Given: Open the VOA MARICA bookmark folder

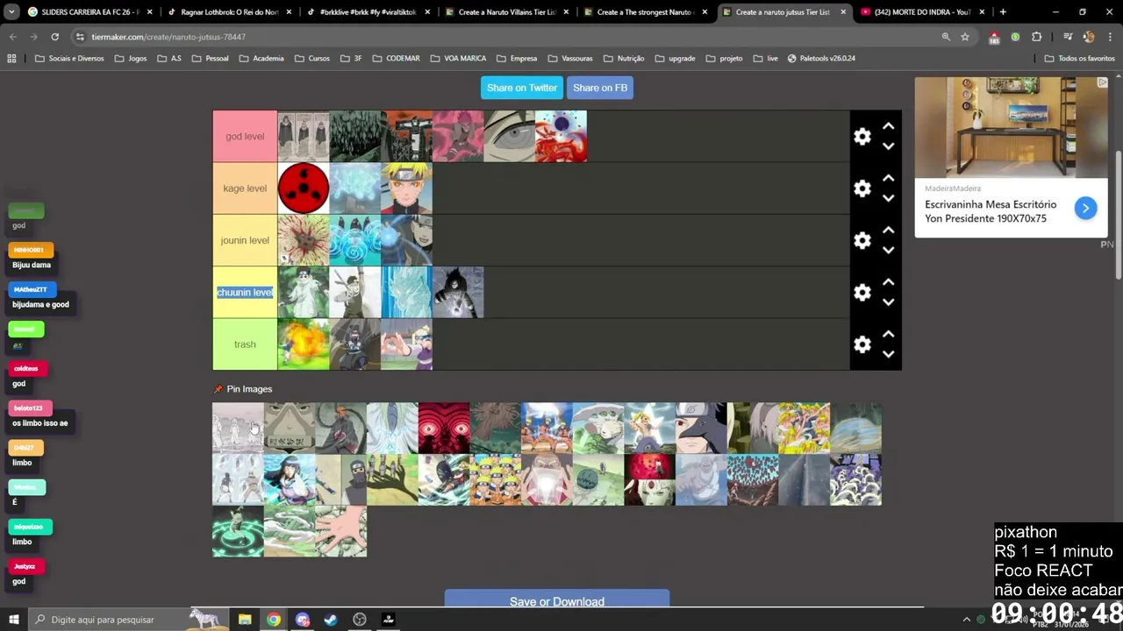Looking at the screenshot, I should click(458, 59).
